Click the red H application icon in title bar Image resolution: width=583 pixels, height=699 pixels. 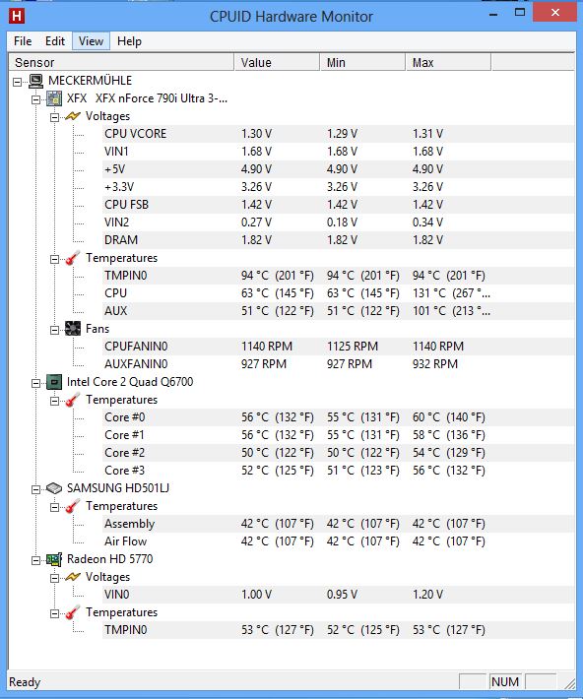[x=17, y=16]
